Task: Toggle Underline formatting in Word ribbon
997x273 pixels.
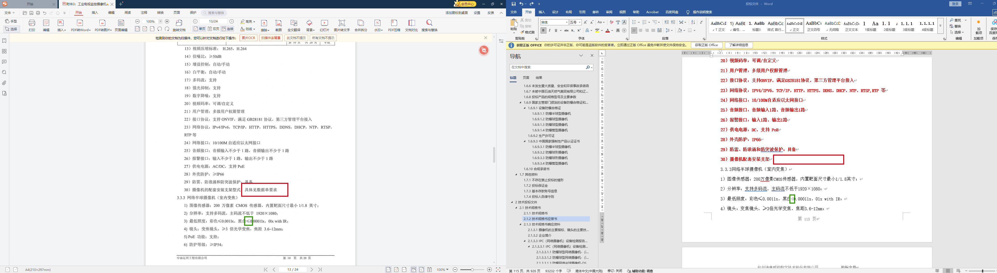Action: coord(556,30)
